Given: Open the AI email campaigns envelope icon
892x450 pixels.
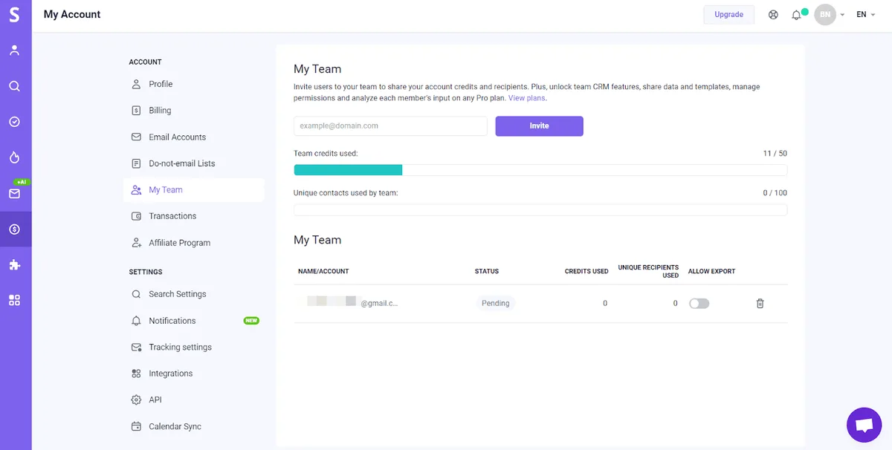Looking at the screenshot, I should point(16,193).
